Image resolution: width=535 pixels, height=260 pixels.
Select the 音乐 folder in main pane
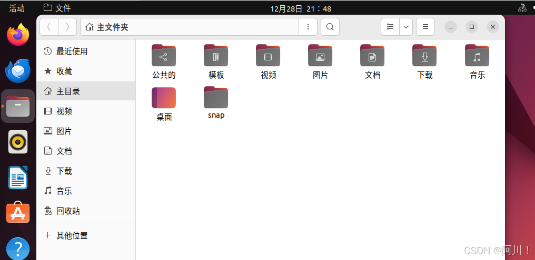pos(477,61)
